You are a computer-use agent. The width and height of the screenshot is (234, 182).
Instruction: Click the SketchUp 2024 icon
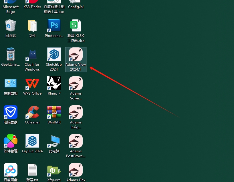click(x=54, y=55)
